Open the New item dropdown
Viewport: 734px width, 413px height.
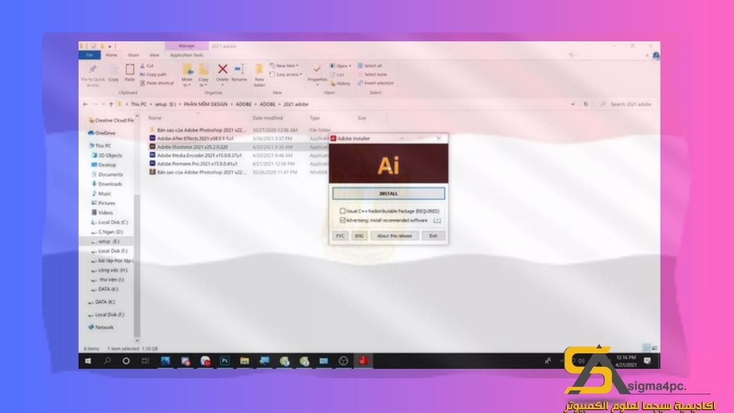coord(284,66)
